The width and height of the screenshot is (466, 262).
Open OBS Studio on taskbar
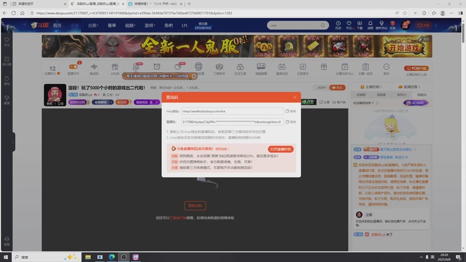(x=123, y=257)
